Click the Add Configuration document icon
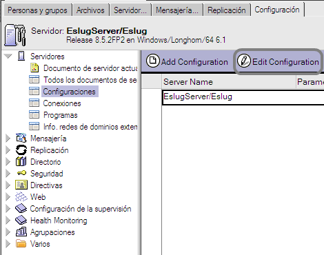 click(x=153, y=61)
